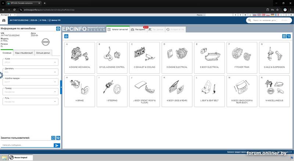Switch to grid view of categories
This screenshot has height=161, width=294.
(284, 36)
